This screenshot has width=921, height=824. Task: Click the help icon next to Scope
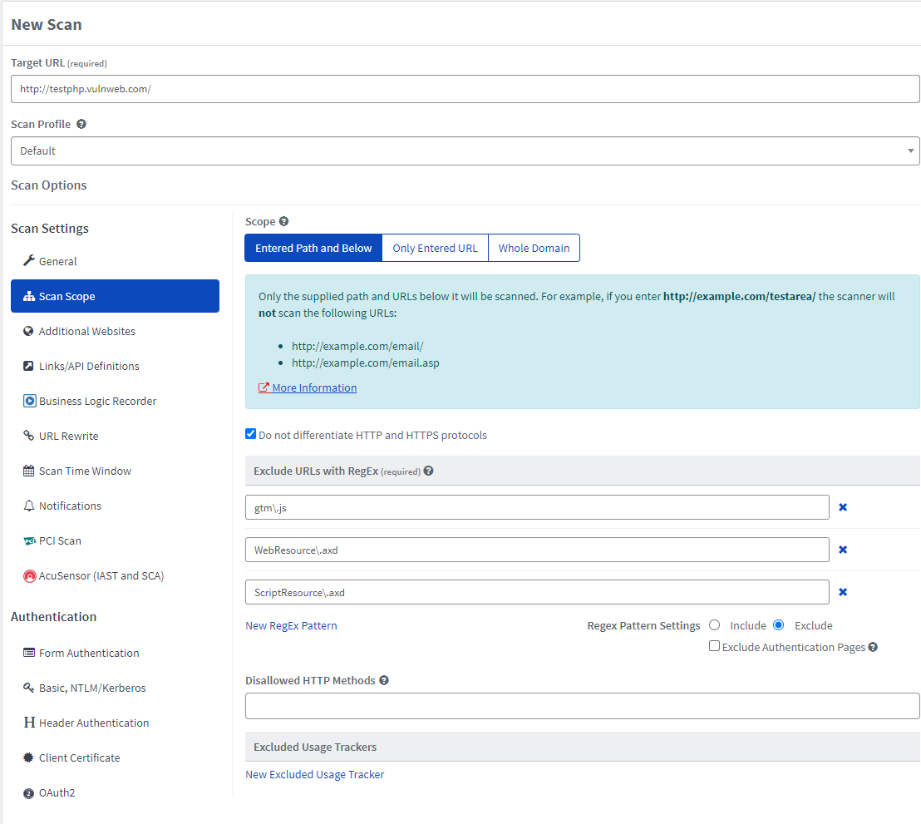click(x=283, y=221)
